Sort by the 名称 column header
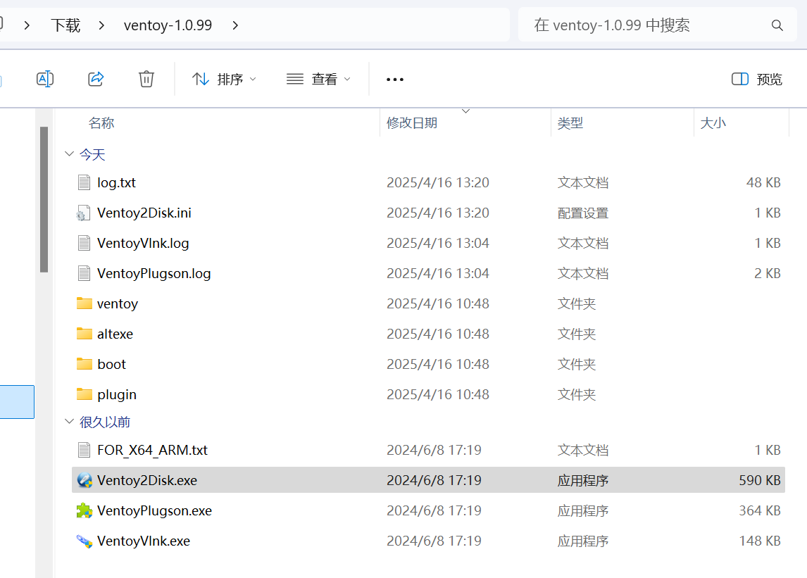Viewport: 807px width, 578px height. pos(101,123)
